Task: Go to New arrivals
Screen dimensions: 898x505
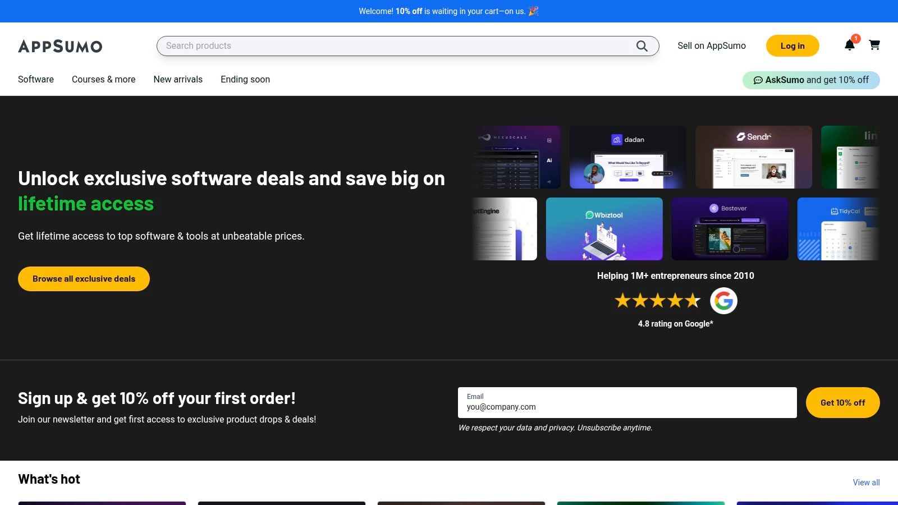Action: click(x=178, y=79)
